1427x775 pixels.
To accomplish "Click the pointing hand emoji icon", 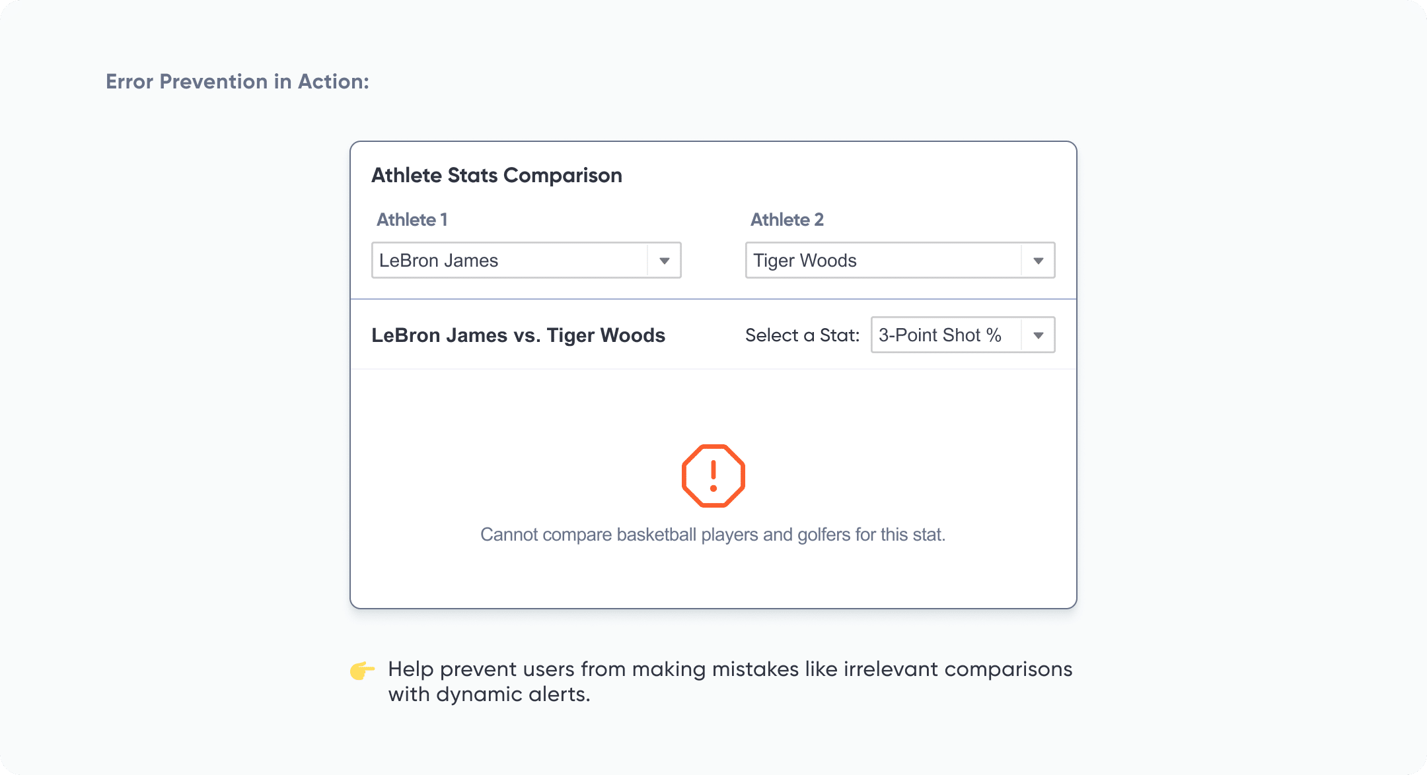I will (x=362, y=671).
